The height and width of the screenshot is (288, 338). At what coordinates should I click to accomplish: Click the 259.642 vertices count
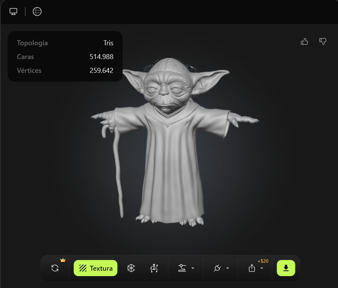coord(101,71)
